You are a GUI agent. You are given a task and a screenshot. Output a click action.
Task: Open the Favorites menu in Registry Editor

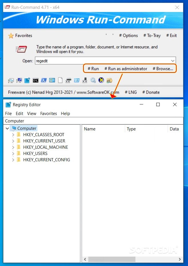point(49,114)
